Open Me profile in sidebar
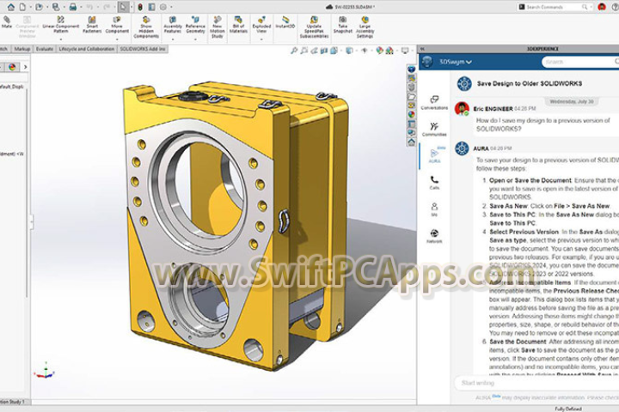This screenshot has height=412, width=619. point(434,209)
